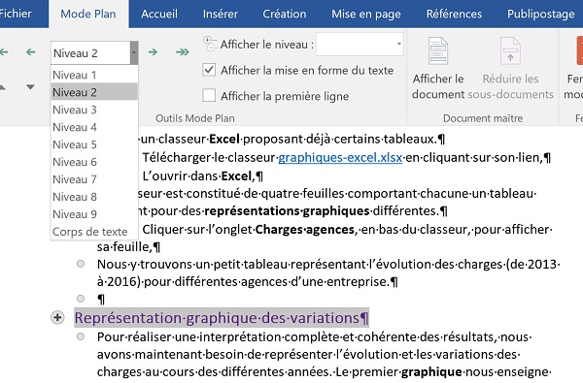Open the Insérer tab
The width and height of the screenshot is (583, 383).
pyautogui.click(x=221, y=14)
